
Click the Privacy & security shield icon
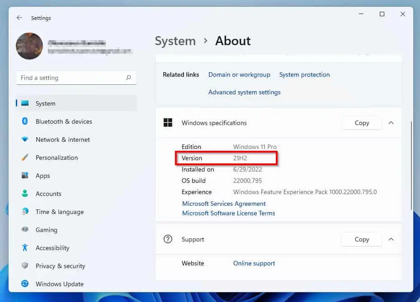click(x=25, y=265)
